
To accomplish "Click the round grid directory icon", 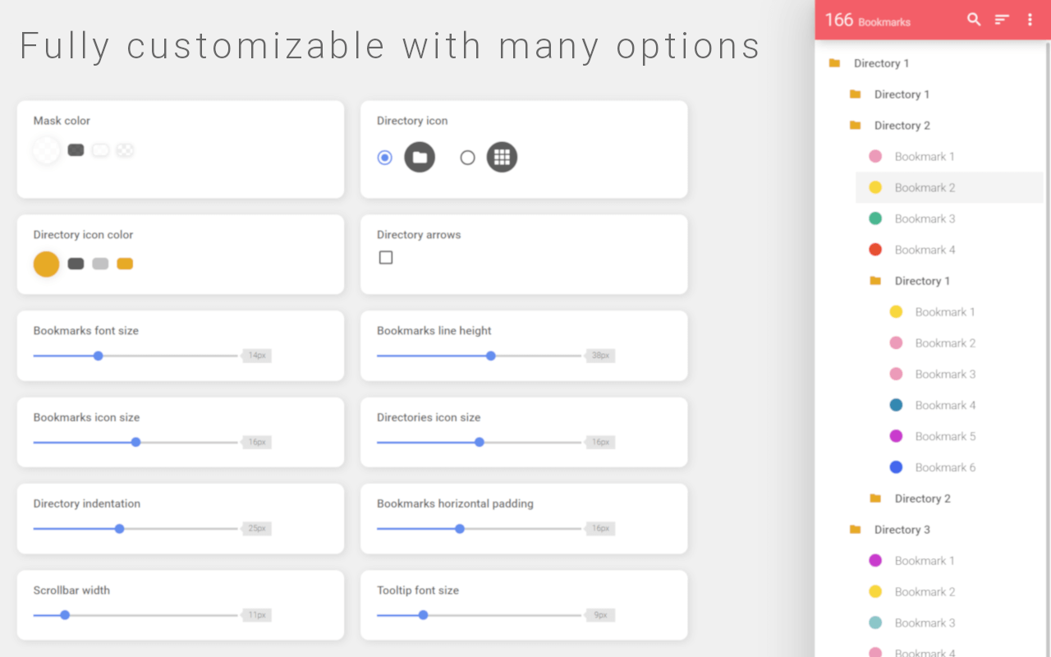I will pyautogui.click(x=502, y=157).
